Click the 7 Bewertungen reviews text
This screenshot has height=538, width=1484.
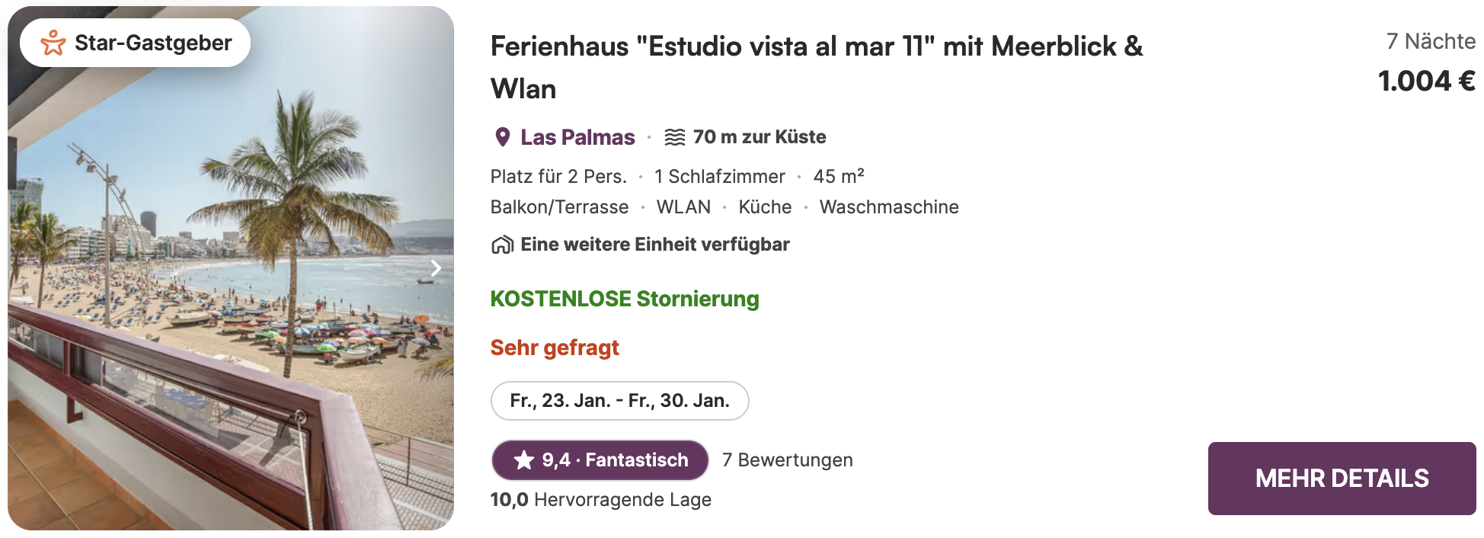[787, 460]
